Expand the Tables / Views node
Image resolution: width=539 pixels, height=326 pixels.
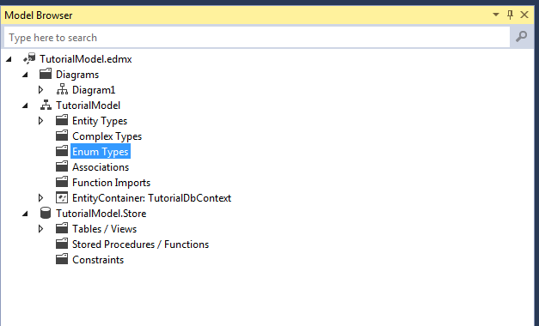(41, 229)
